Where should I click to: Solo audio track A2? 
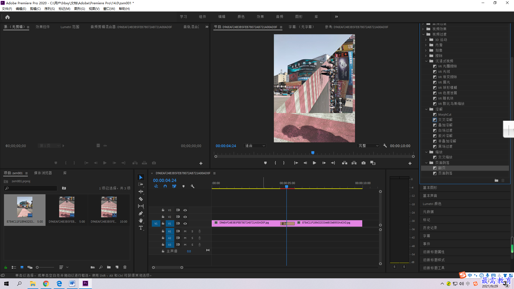[192, 238]
